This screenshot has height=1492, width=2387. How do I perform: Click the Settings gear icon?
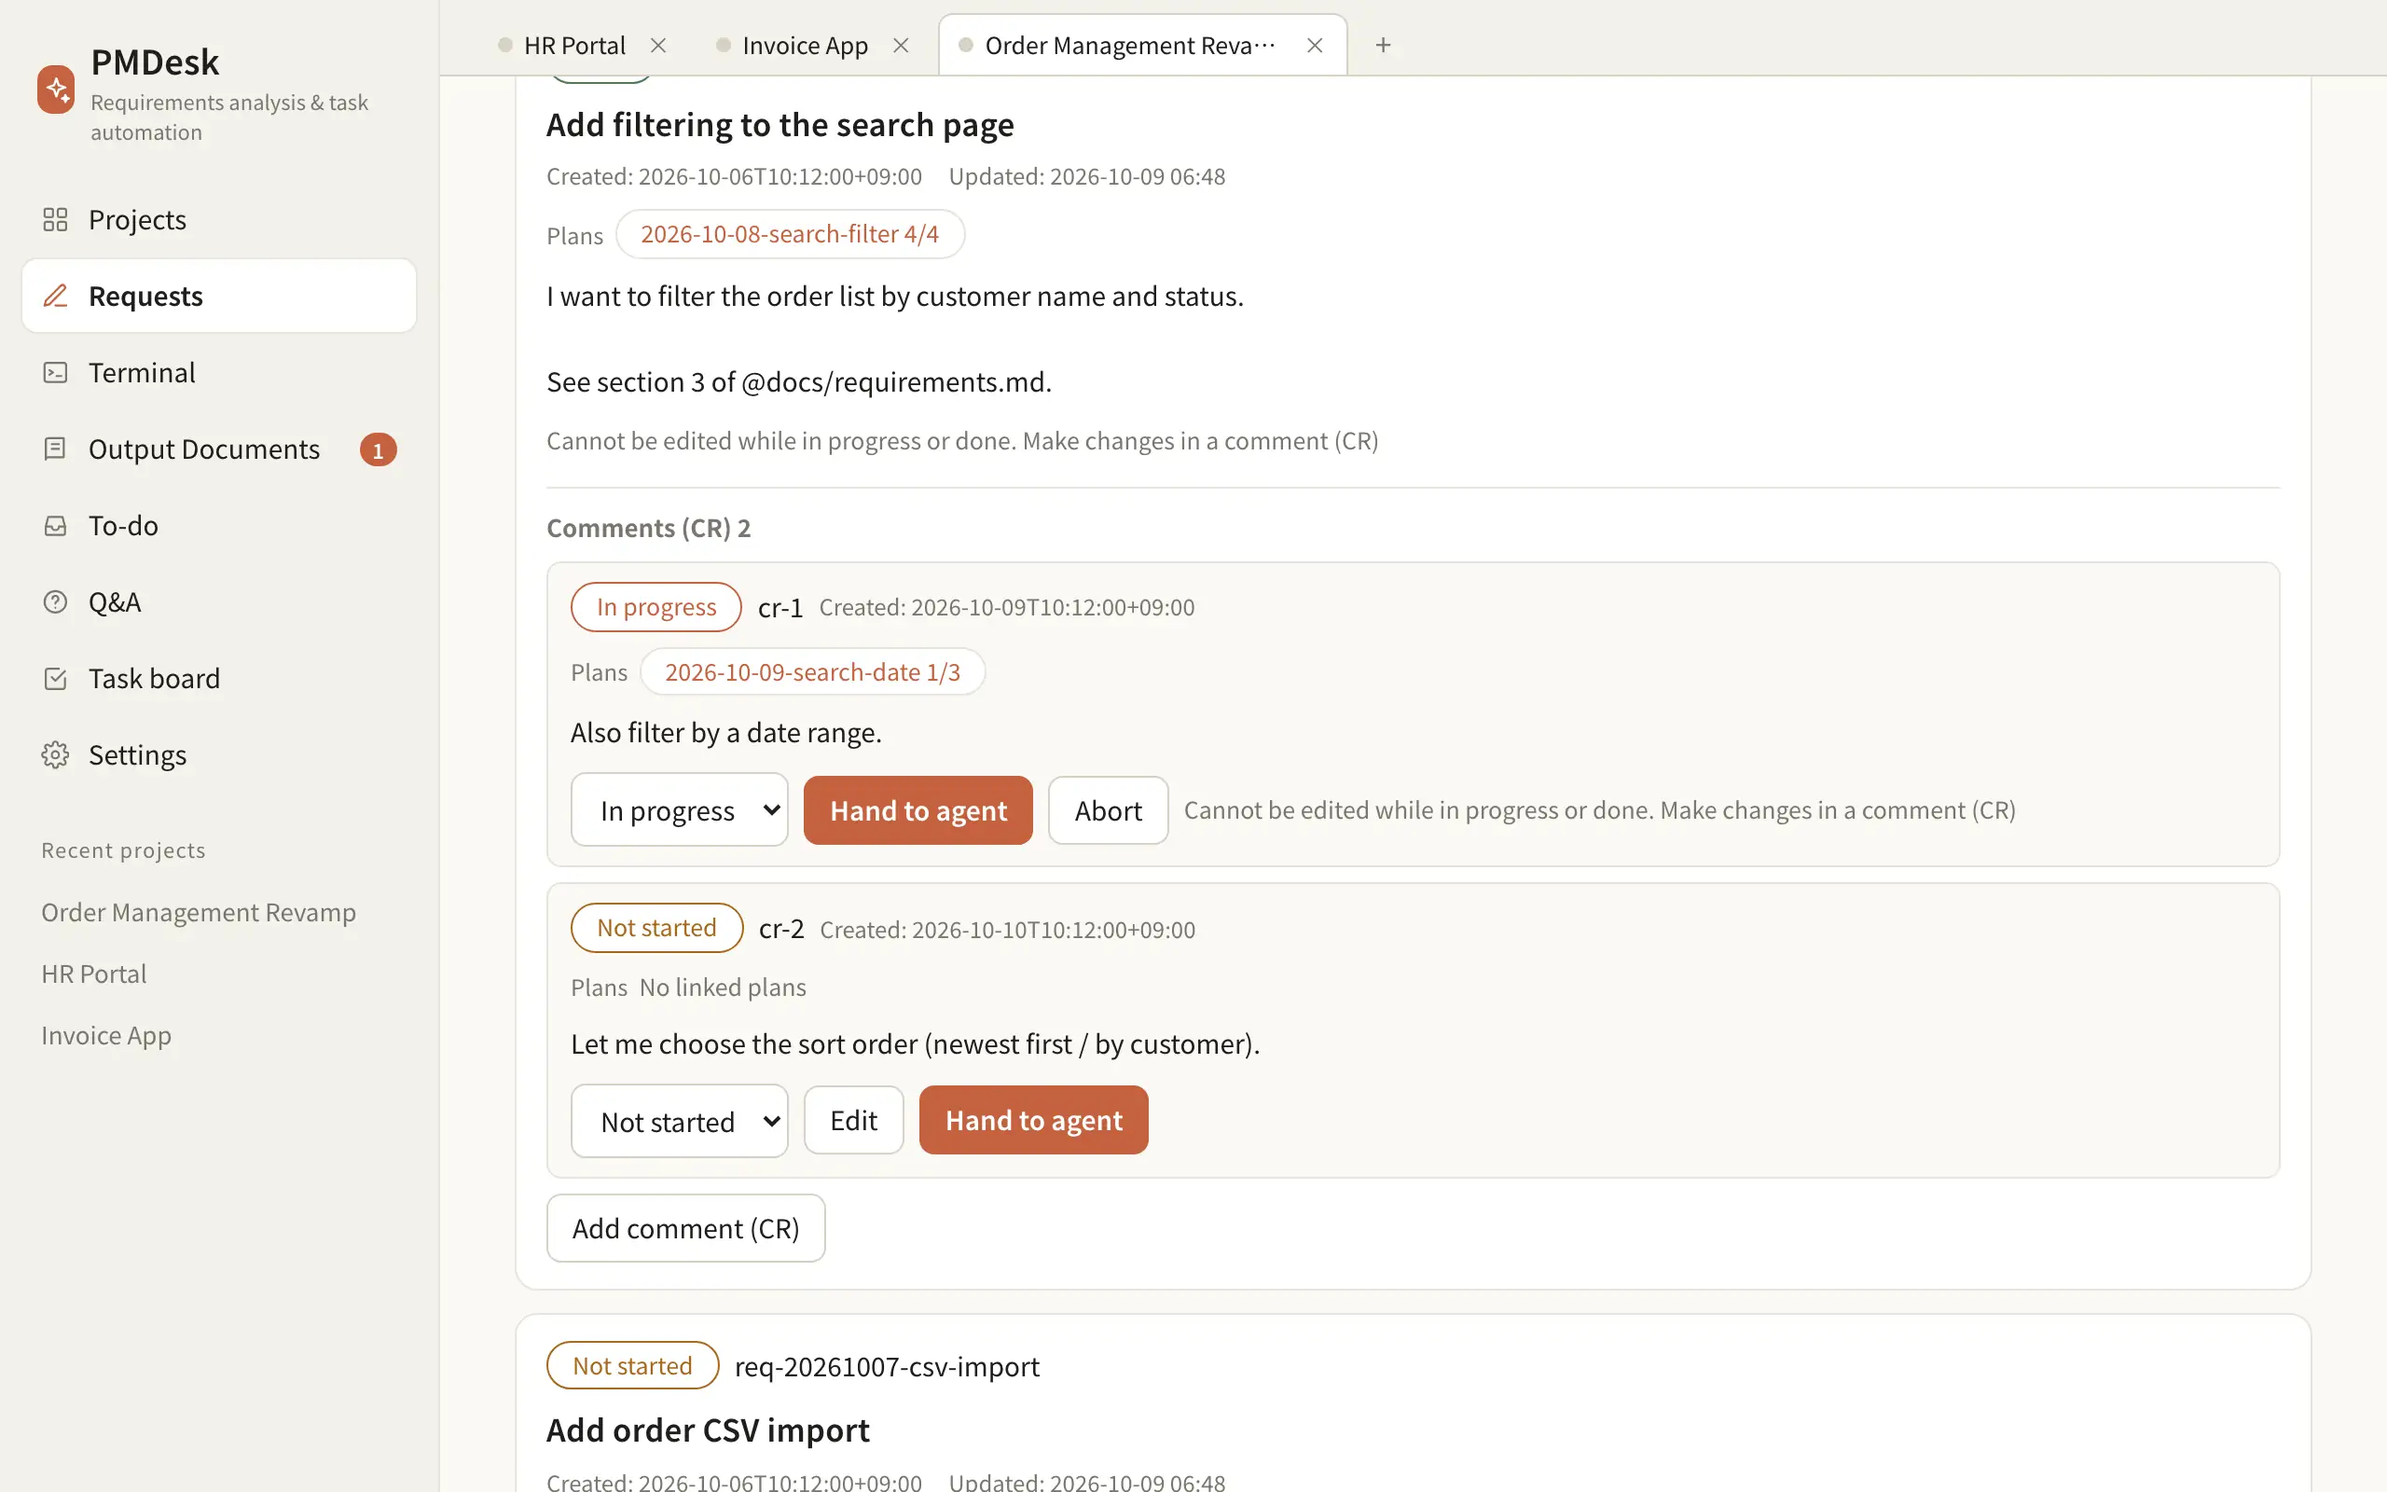coord(55,755)
